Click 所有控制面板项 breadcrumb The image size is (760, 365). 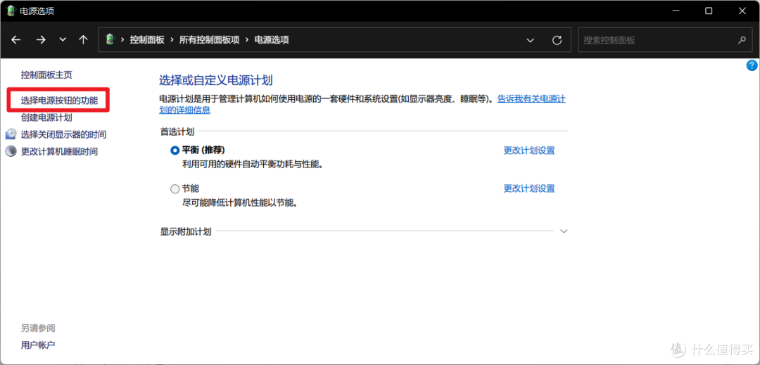(210, 40)
